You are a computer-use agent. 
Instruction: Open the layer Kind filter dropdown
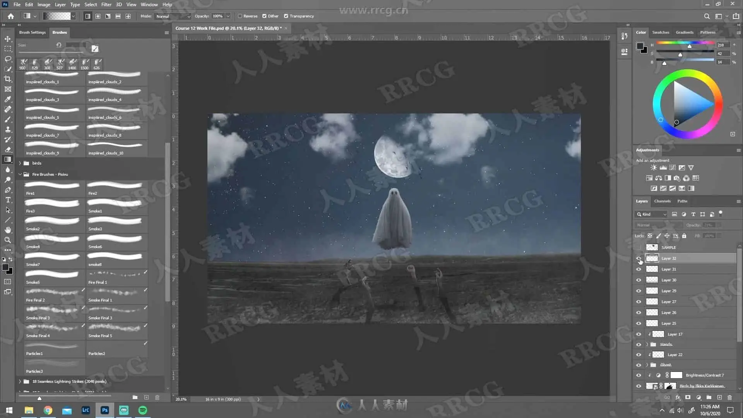click(651, 214)
